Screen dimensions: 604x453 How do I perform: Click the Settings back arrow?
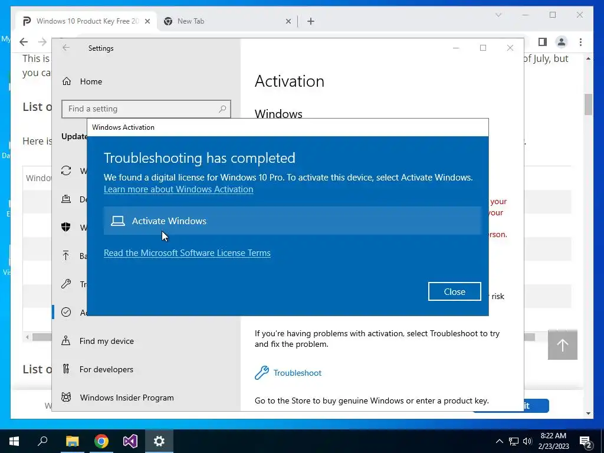coord(66,48)
